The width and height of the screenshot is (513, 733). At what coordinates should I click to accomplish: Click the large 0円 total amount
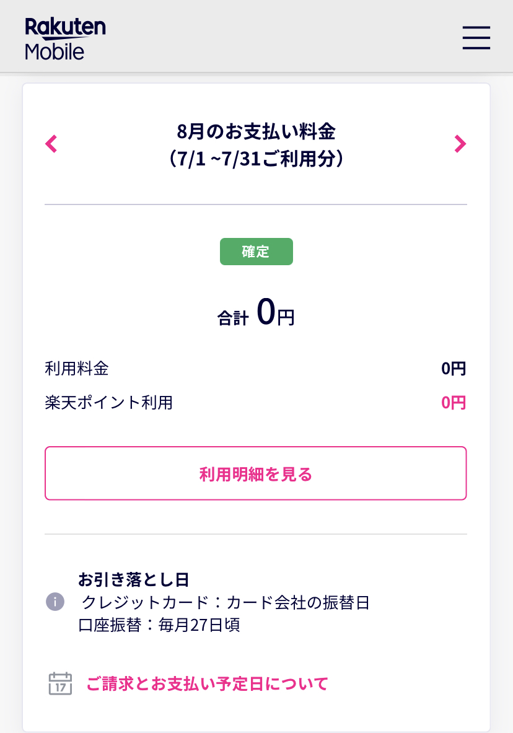point(275,313)
